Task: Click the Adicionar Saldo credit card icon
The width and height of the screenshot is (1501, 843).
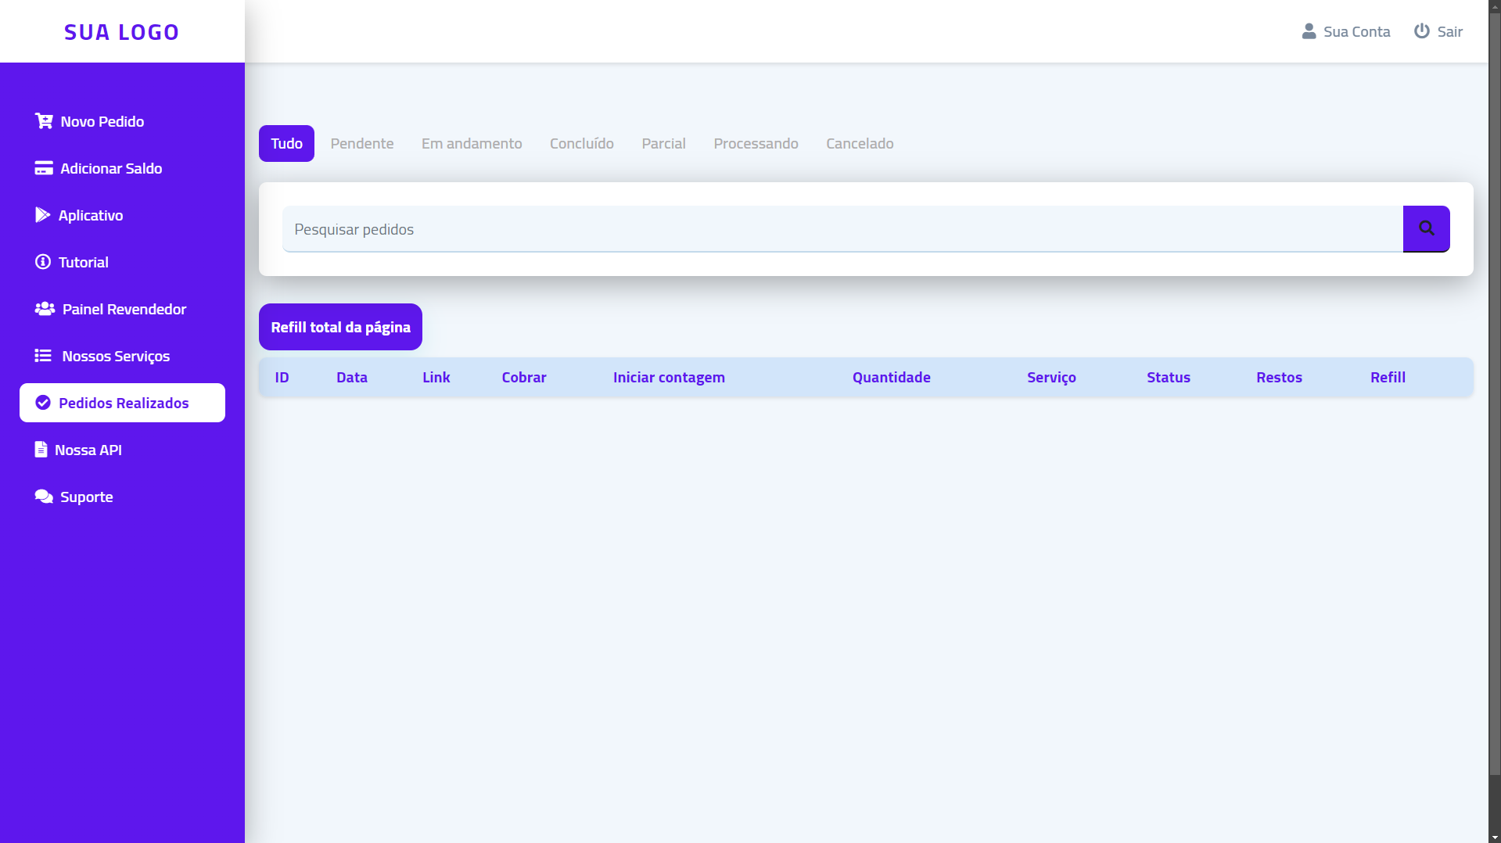Action: tap(44, 167)
